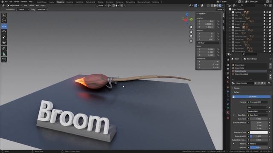Toggle the Lighting collection eye visibility
The height and width of the screenshot is (153, 273).
click(267, 12)
